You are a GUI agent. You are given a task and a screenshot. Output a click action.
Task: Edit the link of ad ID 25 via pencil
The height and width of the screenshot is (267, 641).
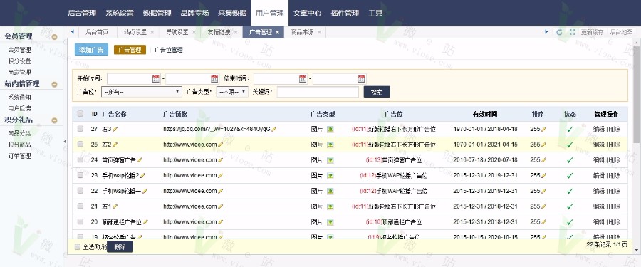220,145
